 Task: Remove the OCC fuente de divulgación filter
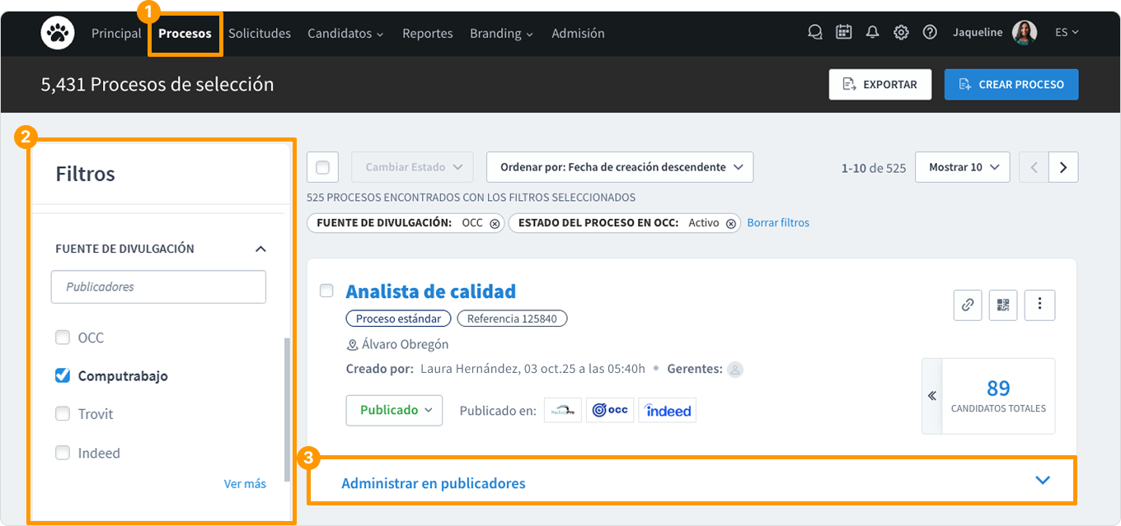[x=495, y=223]
